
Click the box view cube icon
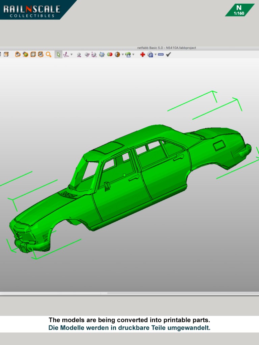pyautogui.click(x=6, y=54)
